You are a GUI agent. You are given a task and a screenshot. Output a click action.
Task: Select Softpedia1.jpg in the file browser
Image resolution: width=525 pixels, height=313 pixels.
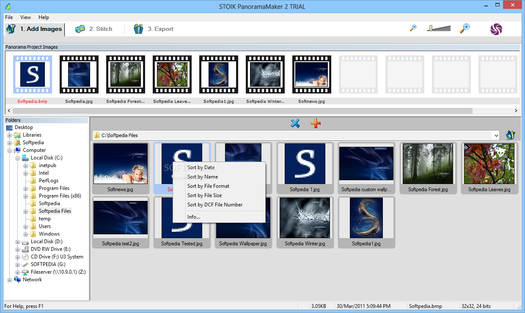tap(366, 222)
